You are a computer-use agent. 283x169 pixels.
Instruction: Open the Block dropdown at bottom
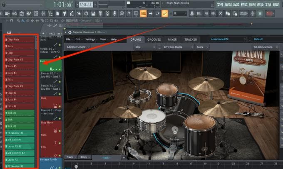point(85,157)
